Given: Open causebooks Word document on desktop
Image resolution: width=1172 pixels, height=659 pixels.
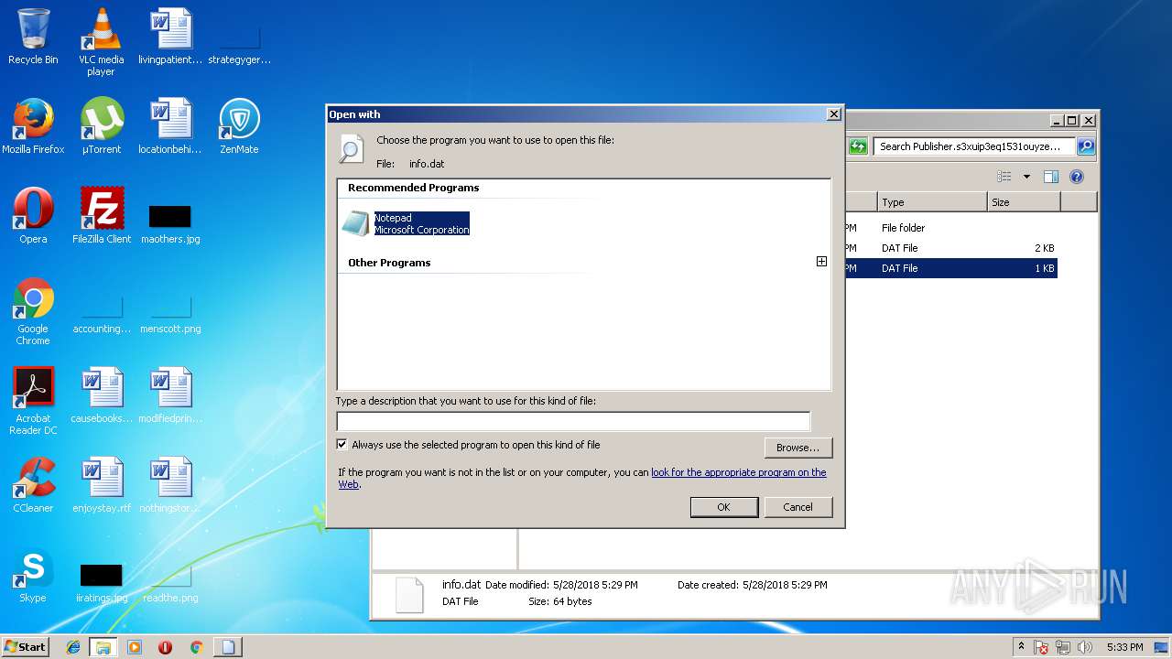Looking at the screenshot, I should [101, 394].
